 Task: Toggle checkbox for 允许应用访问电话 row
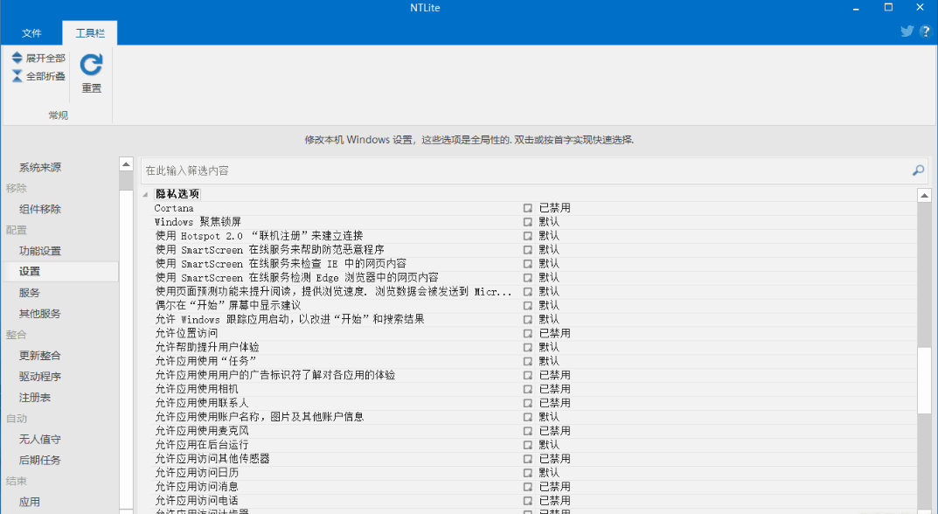(528, 501)
